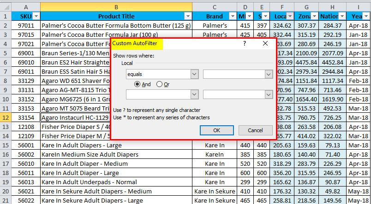Viewport: 371px width, 204px height.
Task: Close the Custom AutoFilter dialog
Action: pos(265,44)
